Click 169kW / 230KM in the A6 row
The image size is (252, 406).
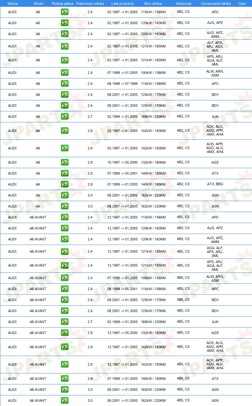pyautogui.click(x=153, y=117)
